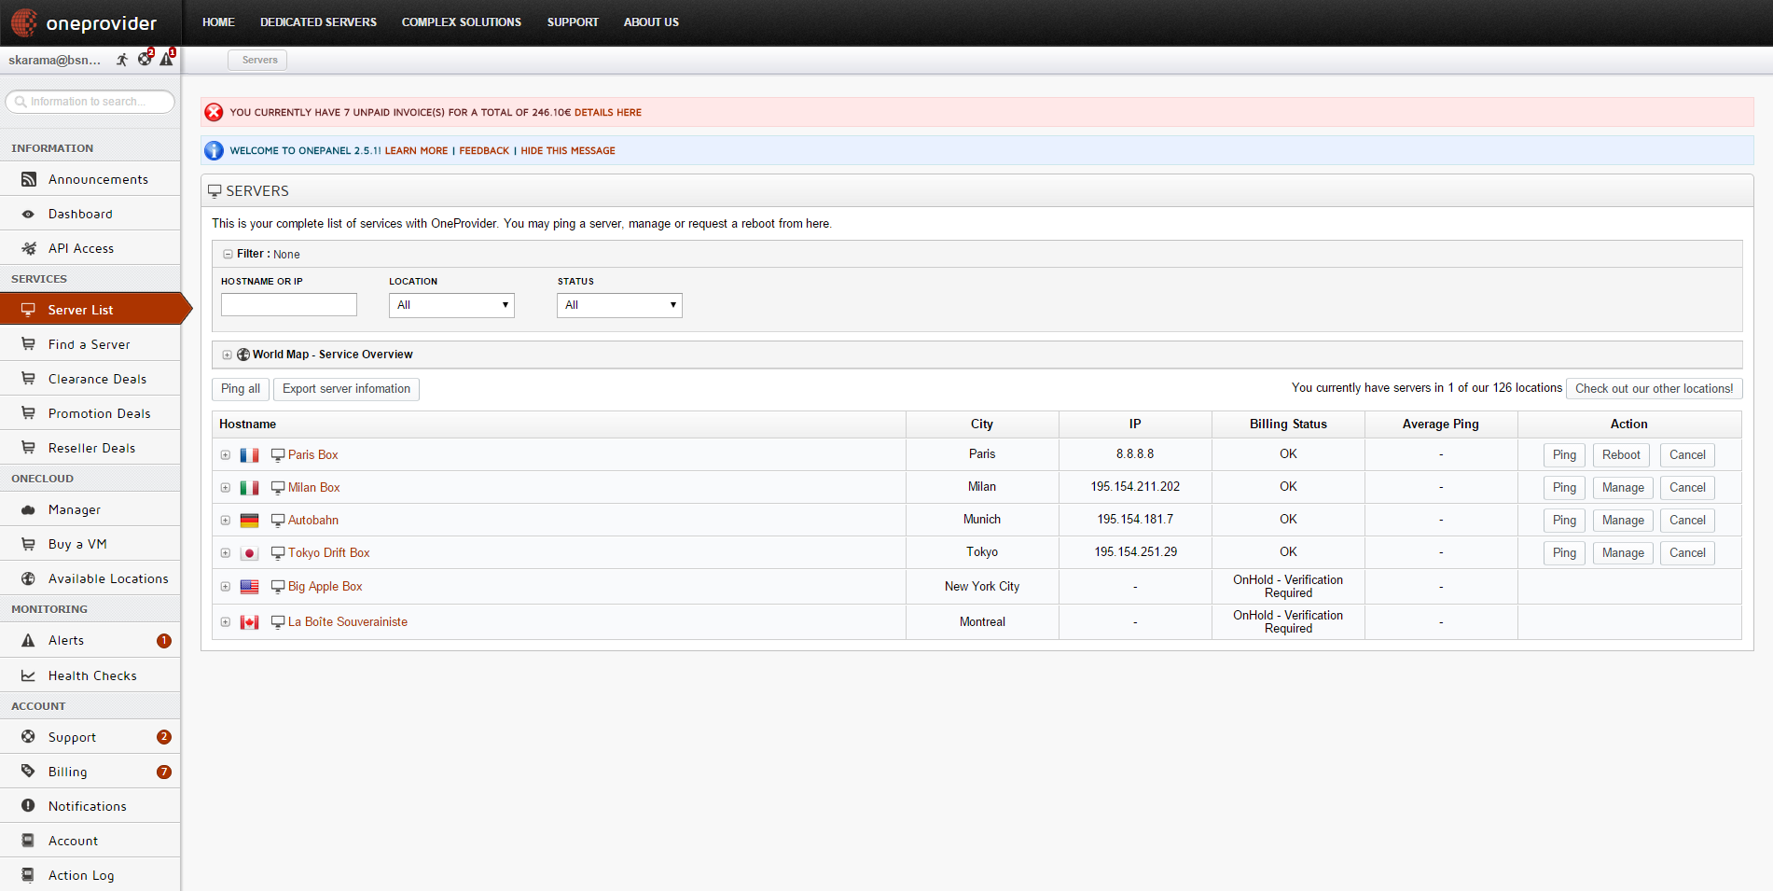Open support tickets lifebuoy icon in header

click(x=145, y=59)
